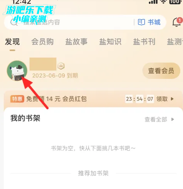This screenshot has height=189, width=183.
Task: Claim red packet with 领取 link
Action: pyautogui.click(x=162, y=99)
